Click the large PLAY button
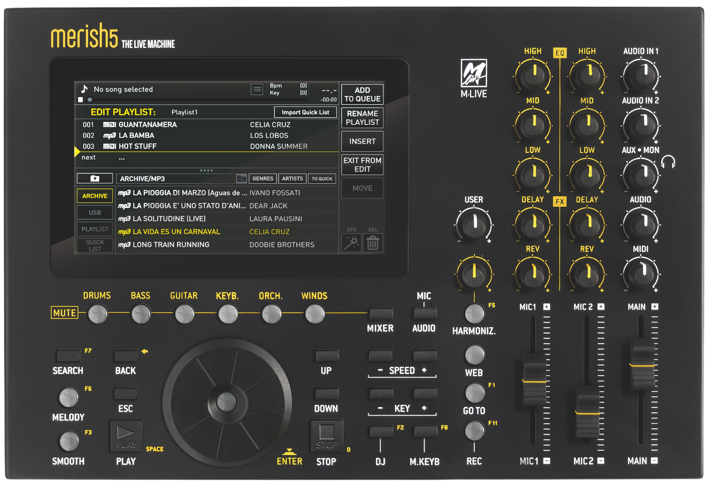 [x=126, y=436]
